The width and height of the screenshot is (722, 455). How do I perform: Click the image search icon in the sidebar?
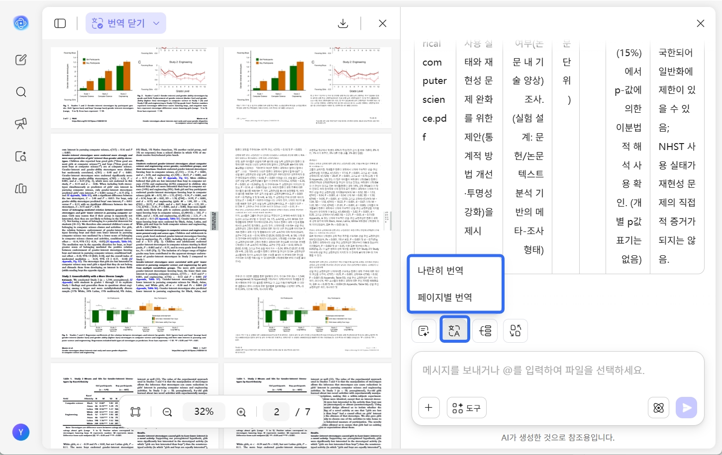tap(21, 156)
